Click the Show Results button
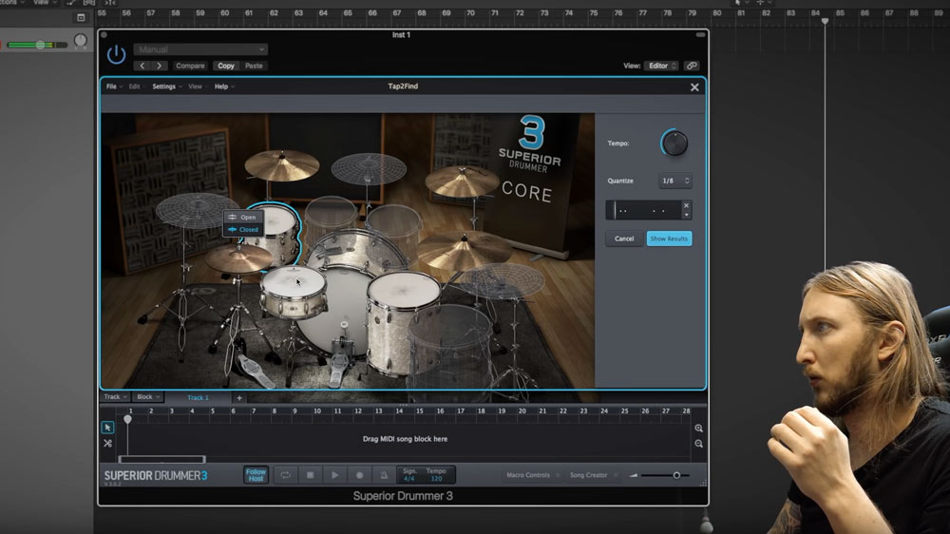The height and width of the screenshot is (534, 950). [669, 238]
